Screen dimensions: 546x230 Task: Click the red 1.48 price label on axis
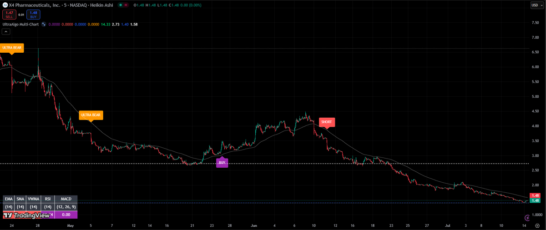click(x=536, y=195)
